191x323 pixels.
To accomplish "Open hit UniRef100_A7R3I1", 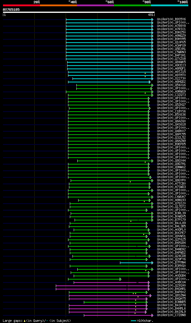I will tap(171, 29).
